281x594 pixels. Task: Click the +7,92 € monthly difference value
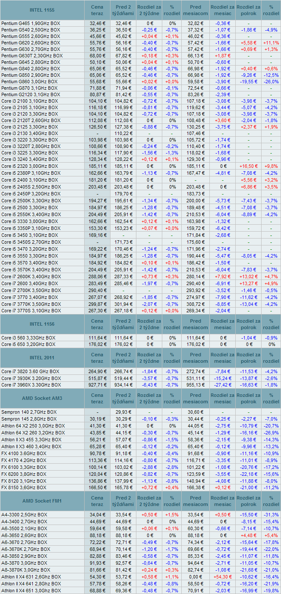click(223, 276)
